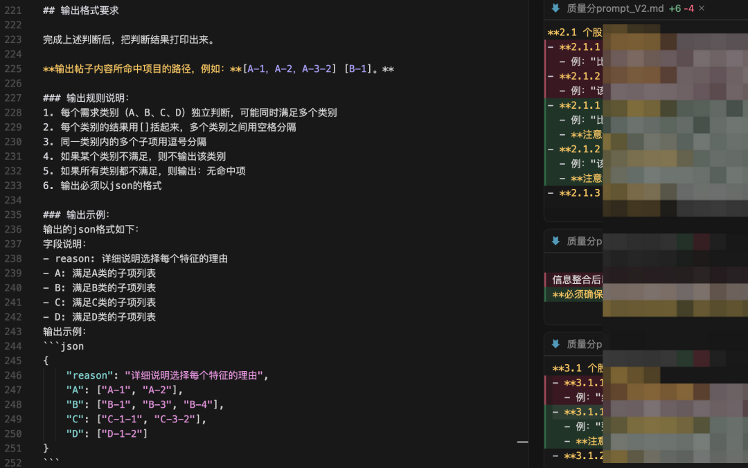Image resolution: width=748 pixels, height=468 pixels.
Task: Click line number 245 in the gutter
Action: click(x=13, y=361)
